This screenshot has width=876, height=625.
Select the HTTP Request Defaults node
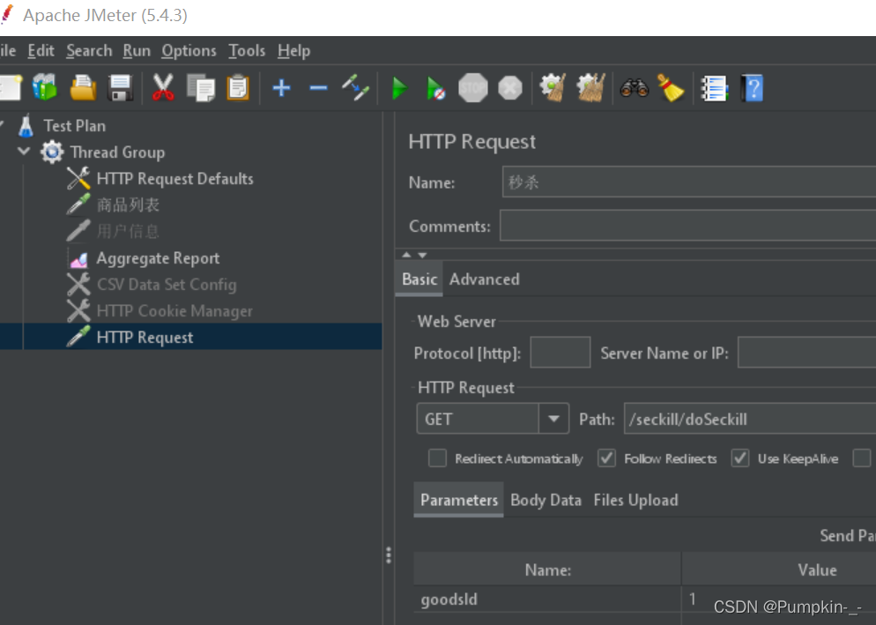pyautogui.click(x=174, y=179)
